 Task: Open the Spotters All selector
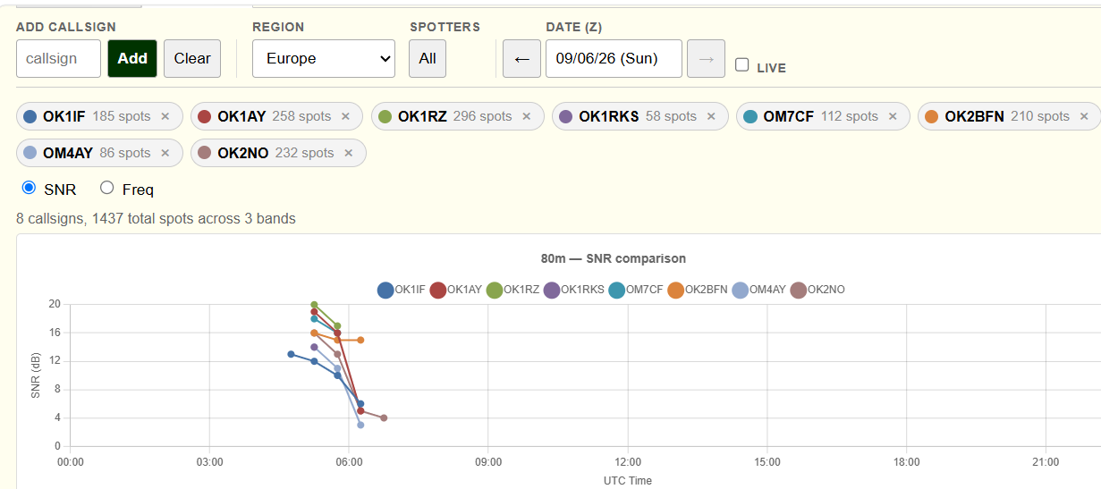tap(428, 58)
